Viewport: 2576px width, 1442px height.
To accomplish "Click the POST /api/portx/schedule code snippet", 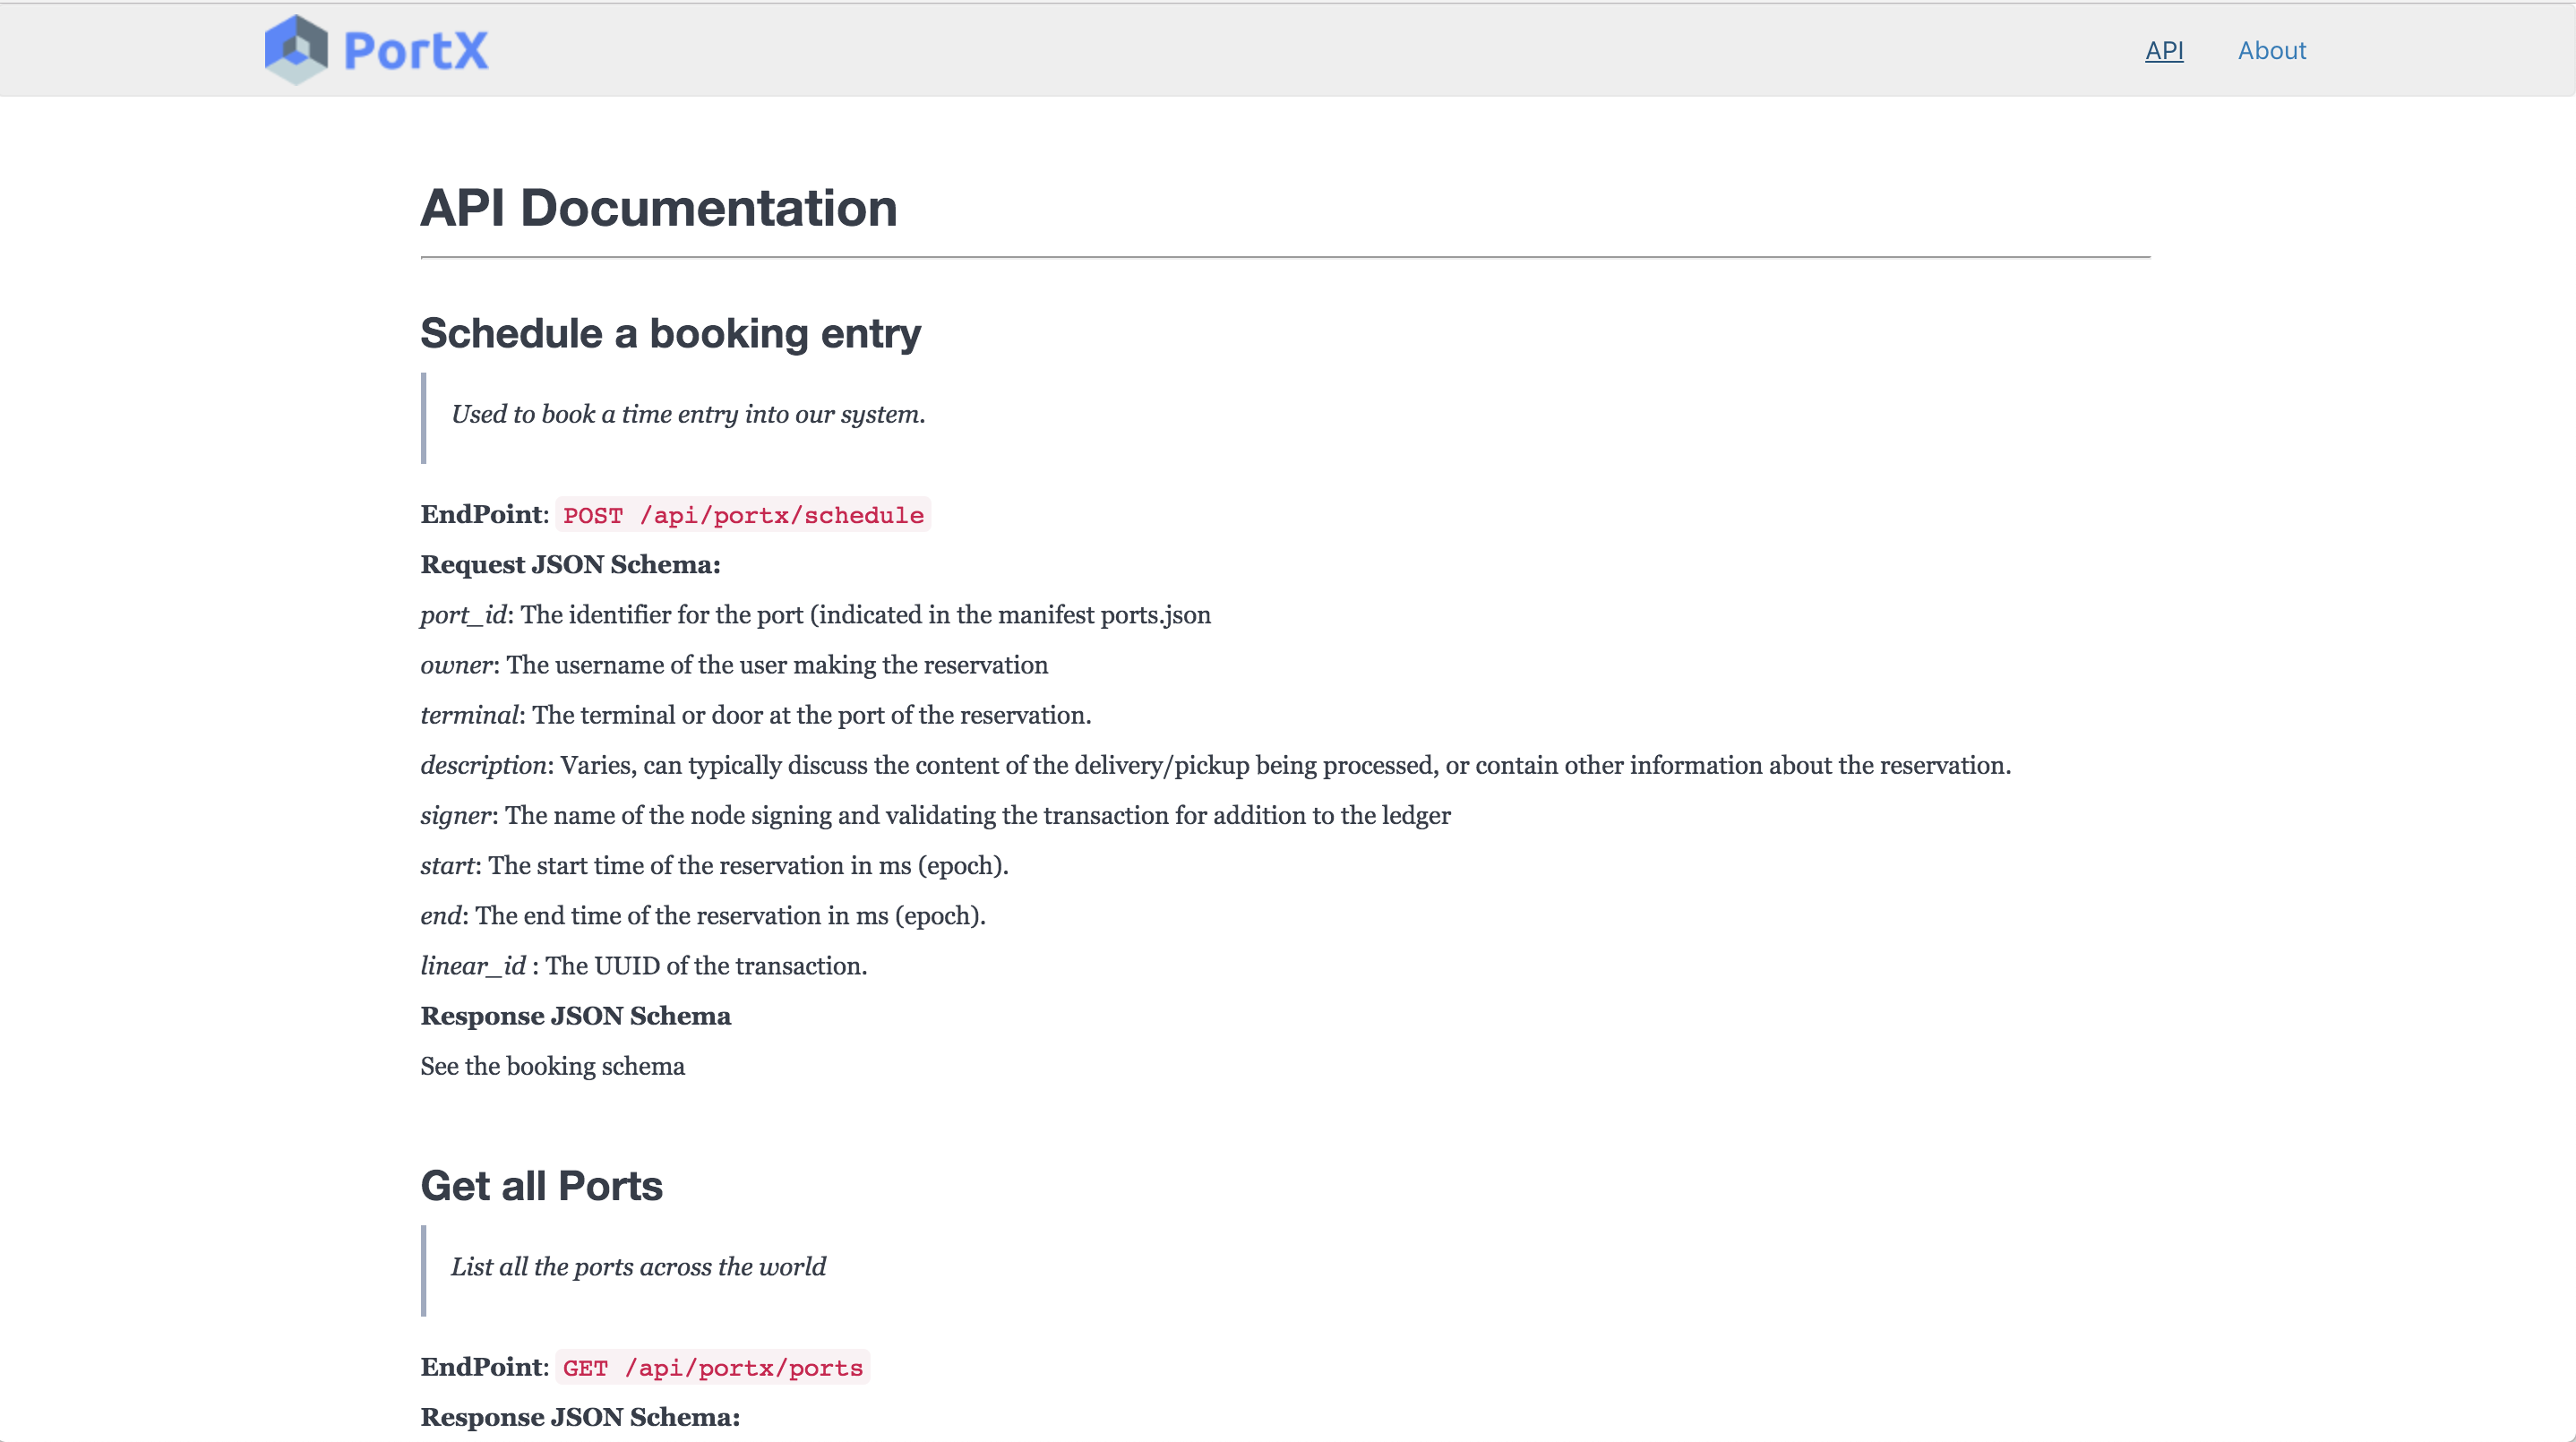I will (742, 515).
